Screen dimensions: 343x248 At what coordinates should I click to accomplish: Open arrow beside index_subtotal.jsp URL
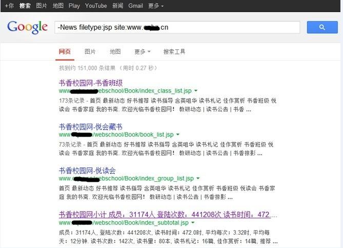[x=193, y=223]
